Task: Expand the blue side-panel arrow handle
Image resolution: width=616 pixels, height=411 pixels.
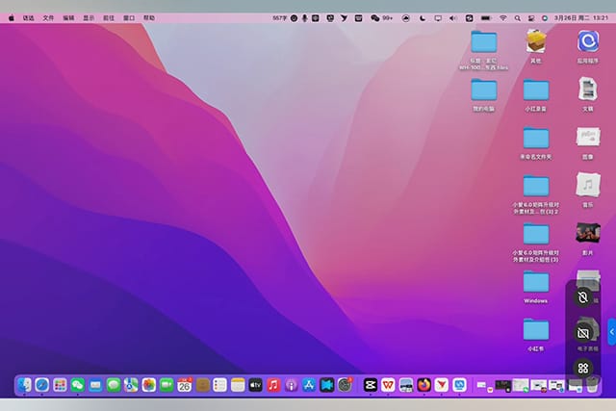Action: click(611, 332)
